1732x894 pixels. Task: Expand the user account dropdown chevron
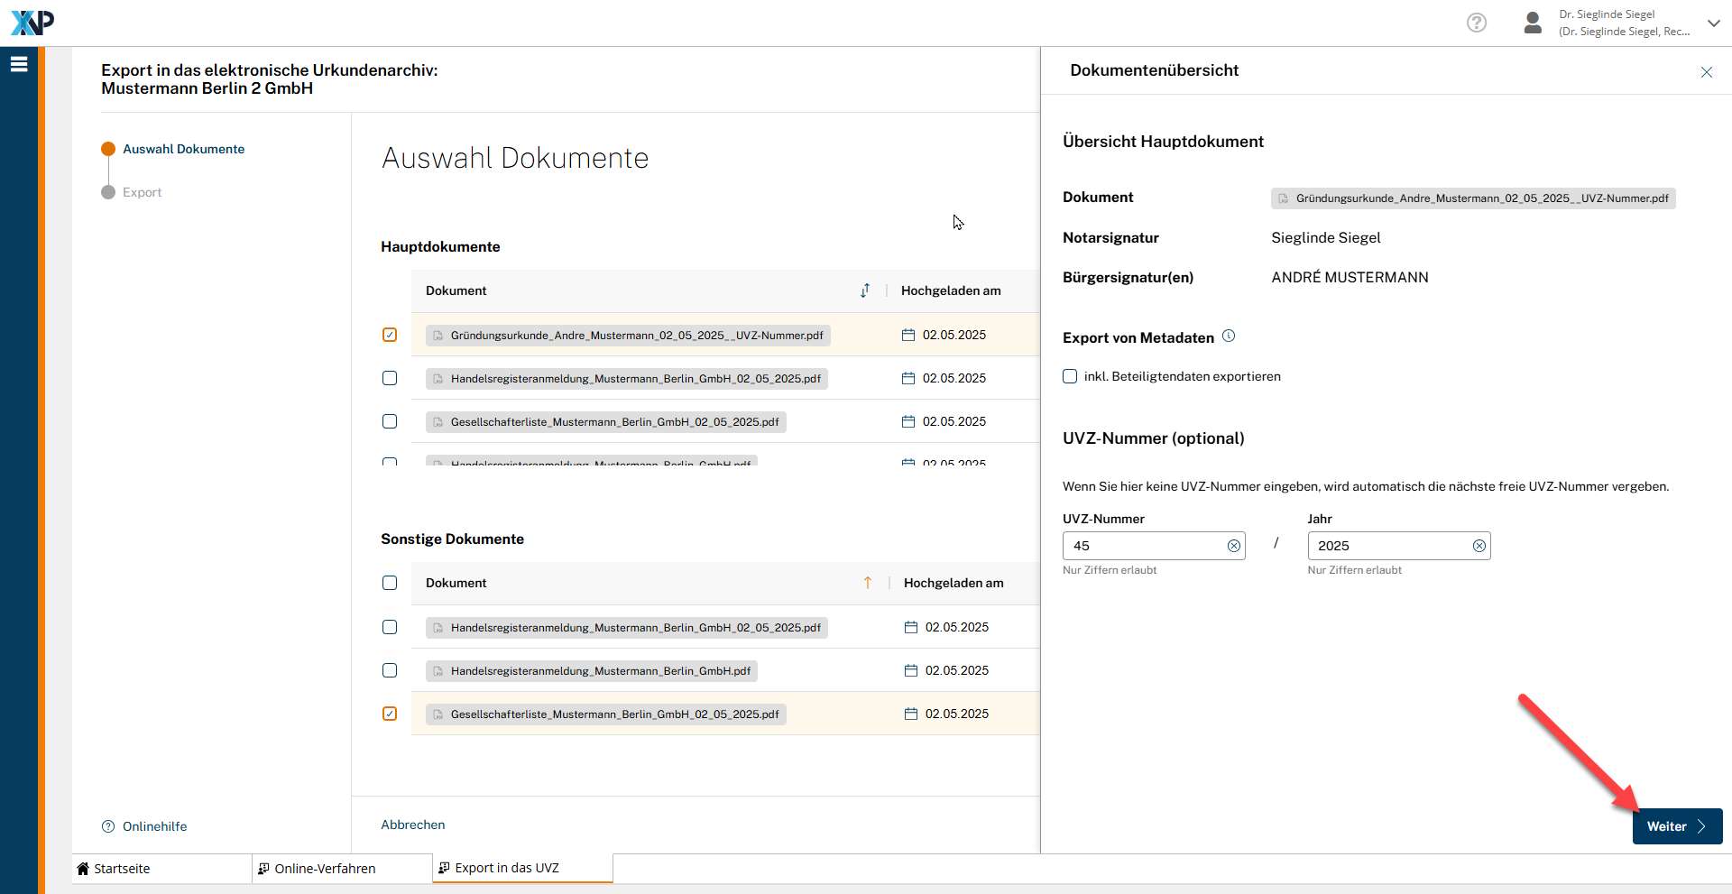1713,23
